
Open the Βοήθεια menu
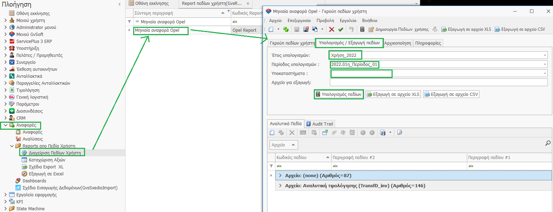click(x=370, y=21)
